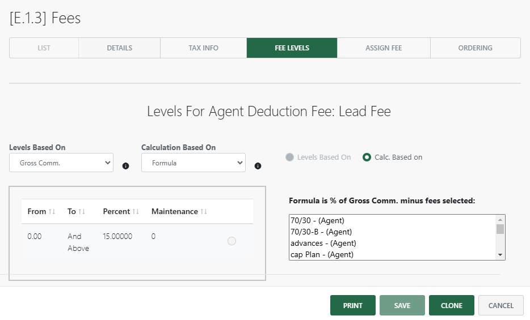Sort table by To column arrows
Image resolution: width=530 pixels, height=320 pixels.
pyautogui.click(x=82, y=212)
